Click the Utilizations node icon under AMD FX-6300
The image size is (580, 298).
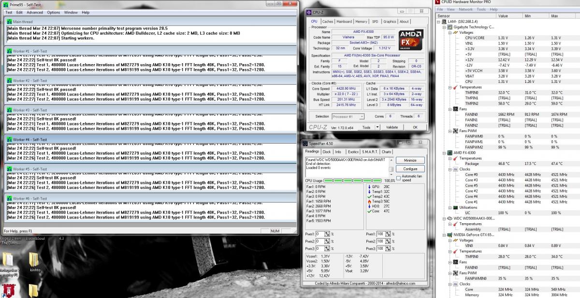tap(455, 207)
